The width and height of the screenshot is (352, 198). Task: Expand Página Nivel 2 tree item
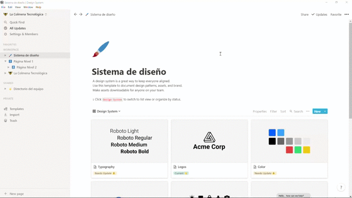[9, 67]
